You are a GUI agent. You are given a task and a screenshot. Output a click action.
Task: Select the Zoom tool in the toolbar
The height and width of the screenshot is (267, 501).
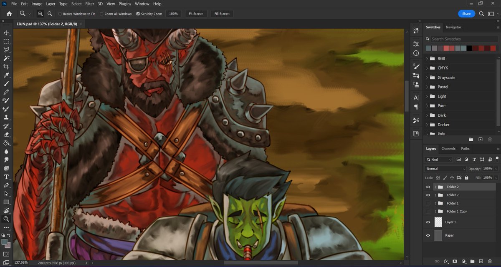(x=6, y=219)
